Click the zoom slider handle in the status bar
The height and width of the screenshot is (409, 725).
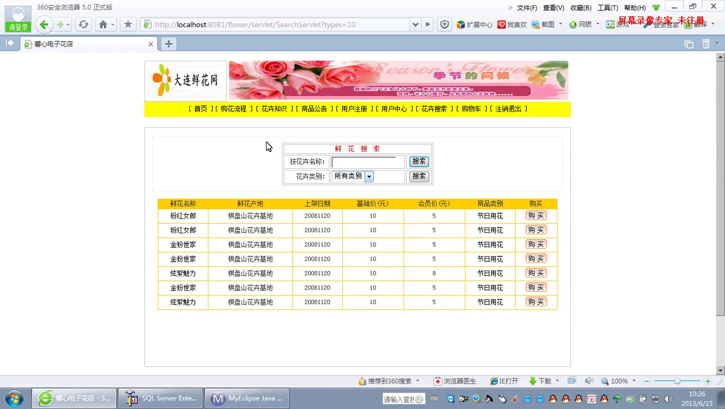[677, 381]
